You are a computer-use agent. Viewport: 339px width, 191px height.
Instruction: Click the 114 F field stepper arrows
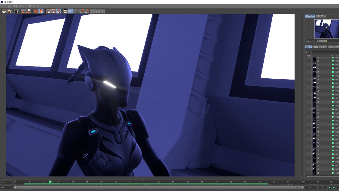click(x=317, y=187)
